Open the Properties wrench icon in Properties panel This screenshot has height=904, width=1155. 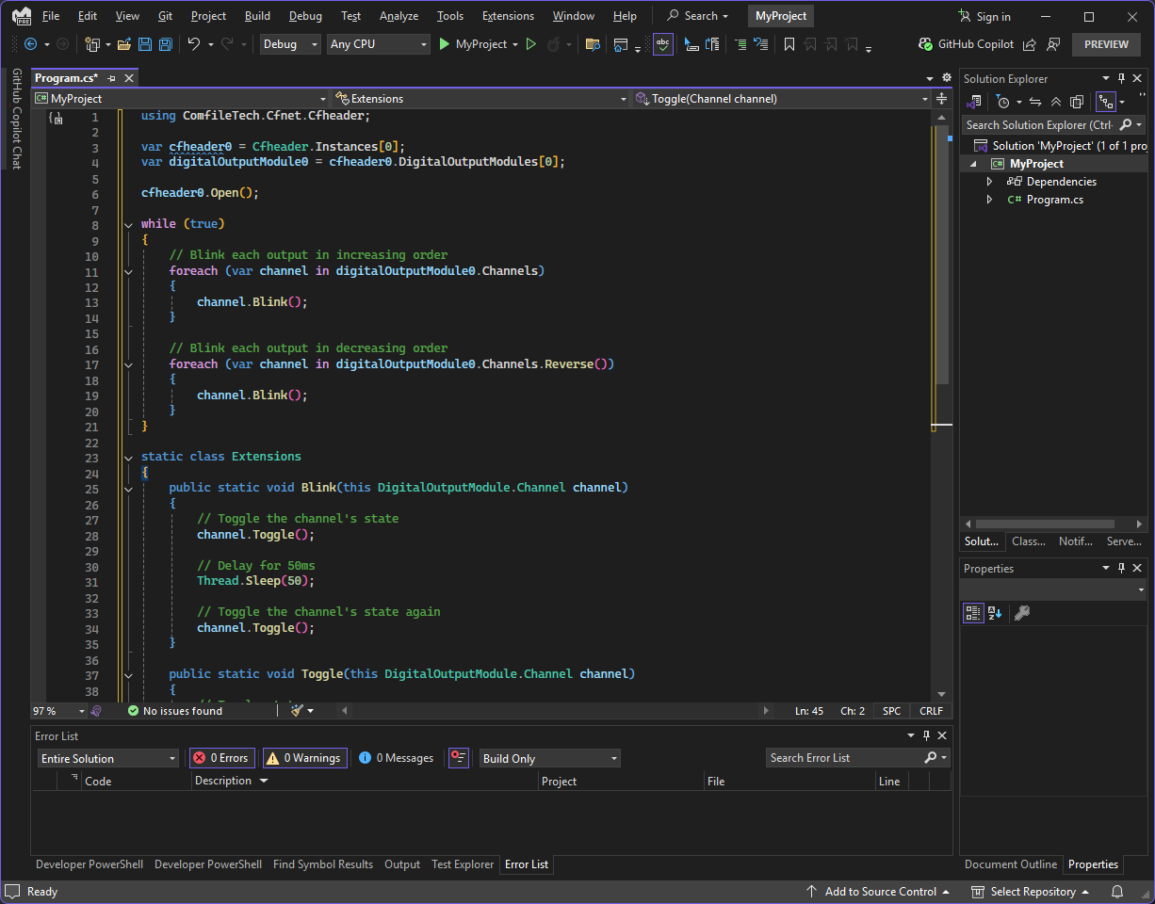(1022, 613)
